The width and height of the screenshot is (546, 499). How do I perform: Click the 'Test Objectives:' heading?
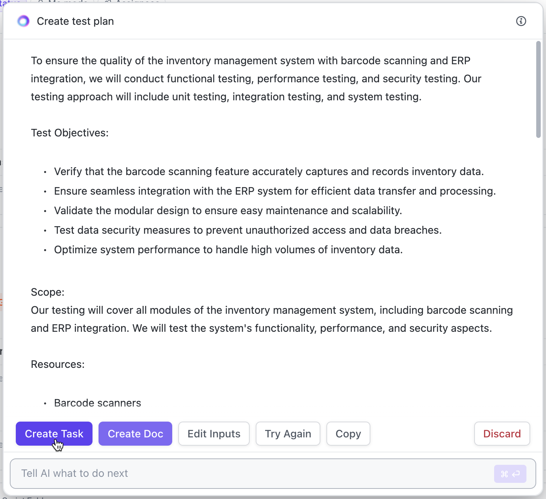[x=70, y=133]
